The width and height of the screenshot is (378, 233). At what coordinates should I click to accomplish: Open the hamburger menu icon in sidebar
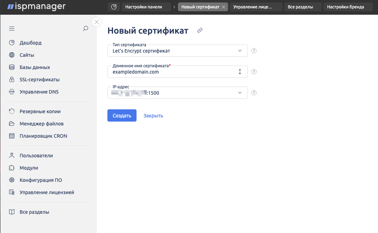[x=12, y=29]
